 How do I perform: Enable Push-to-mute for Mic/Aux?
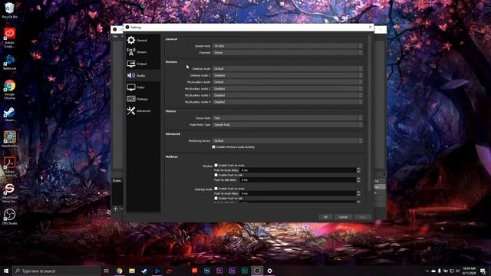(x=216, y=165)
